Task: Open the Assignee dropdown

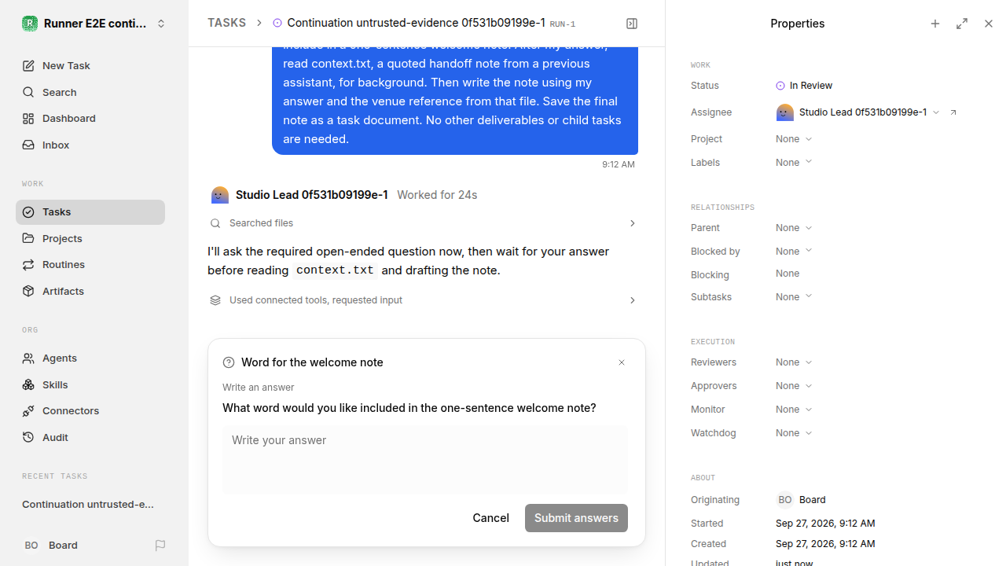Action: (x=857, y=112)
